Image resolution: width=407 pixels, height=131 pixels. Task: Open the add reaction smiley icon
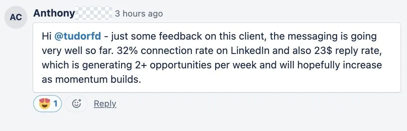[x=76, y=104]
